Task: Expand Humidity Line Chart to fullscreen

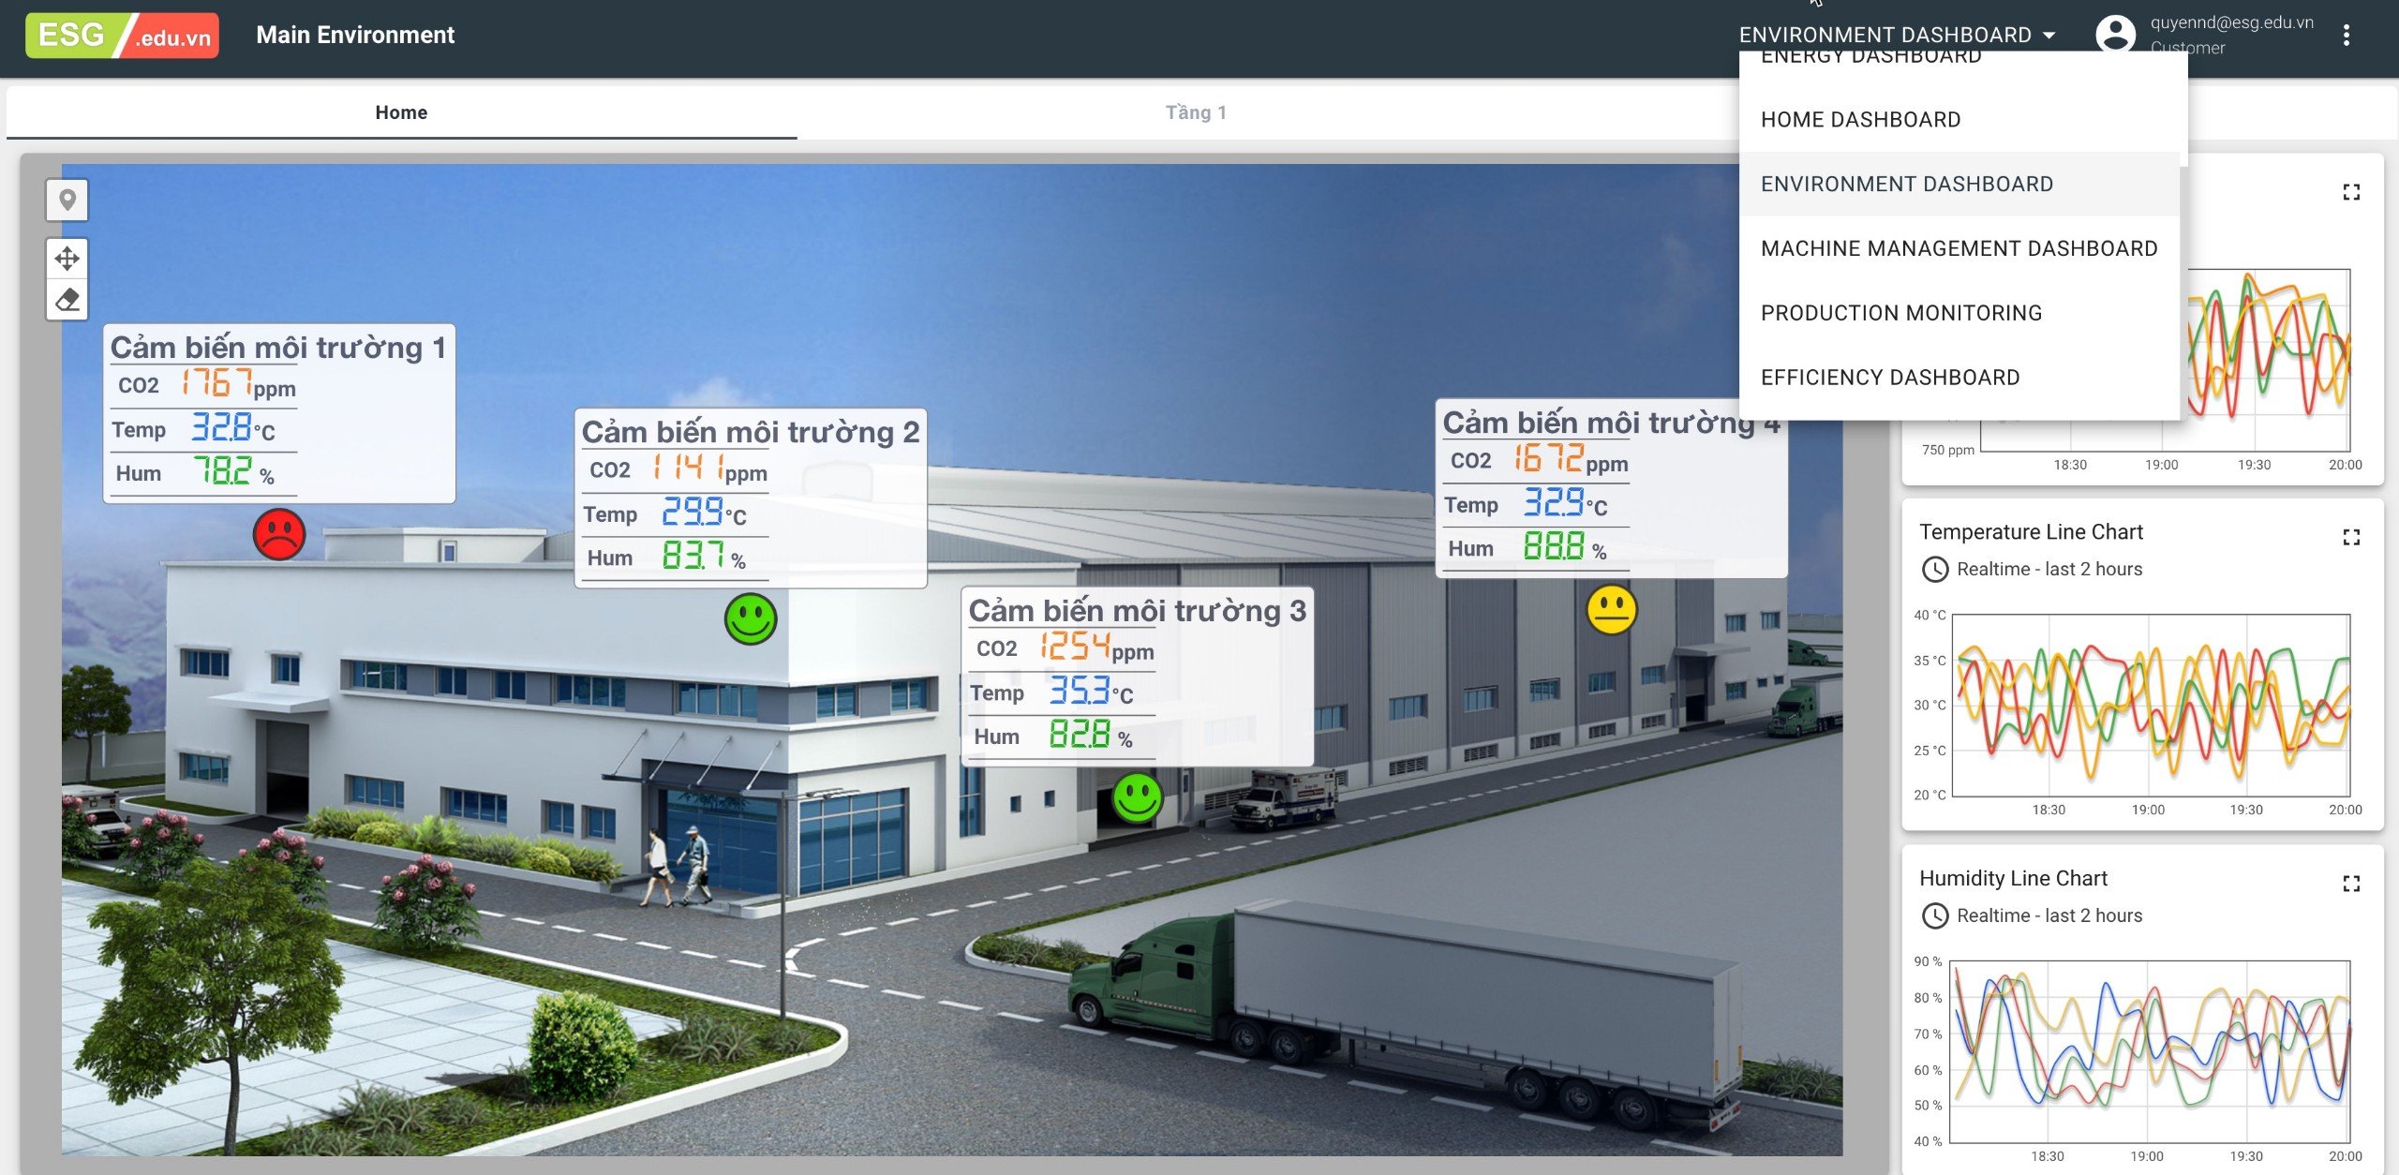Action: [2350, 884]
